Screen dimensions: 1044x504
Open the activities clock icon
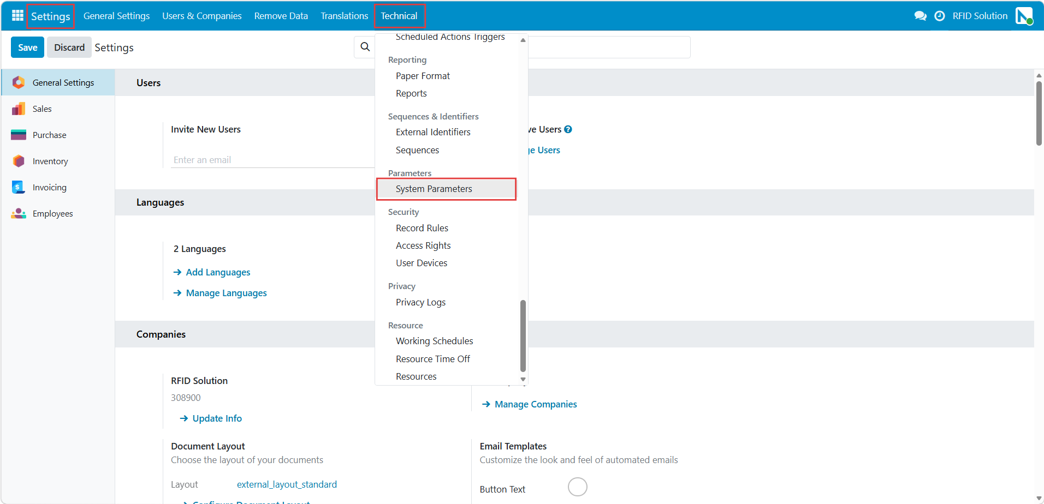939,16
